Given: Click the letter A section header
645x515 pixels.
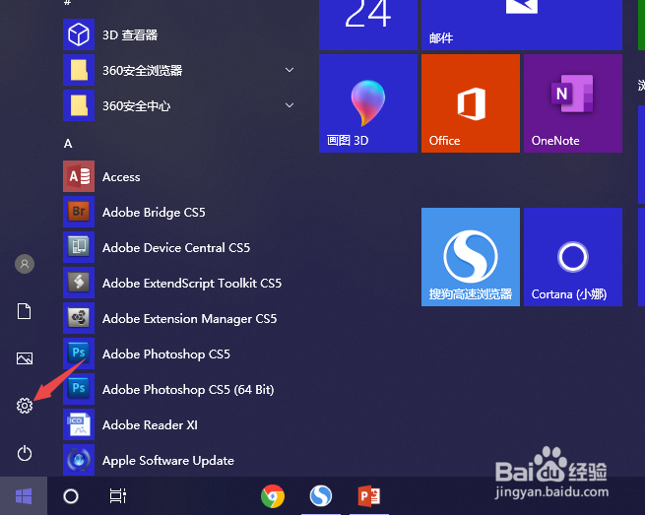Looking at the screenshot, I should tap(68, 144).
